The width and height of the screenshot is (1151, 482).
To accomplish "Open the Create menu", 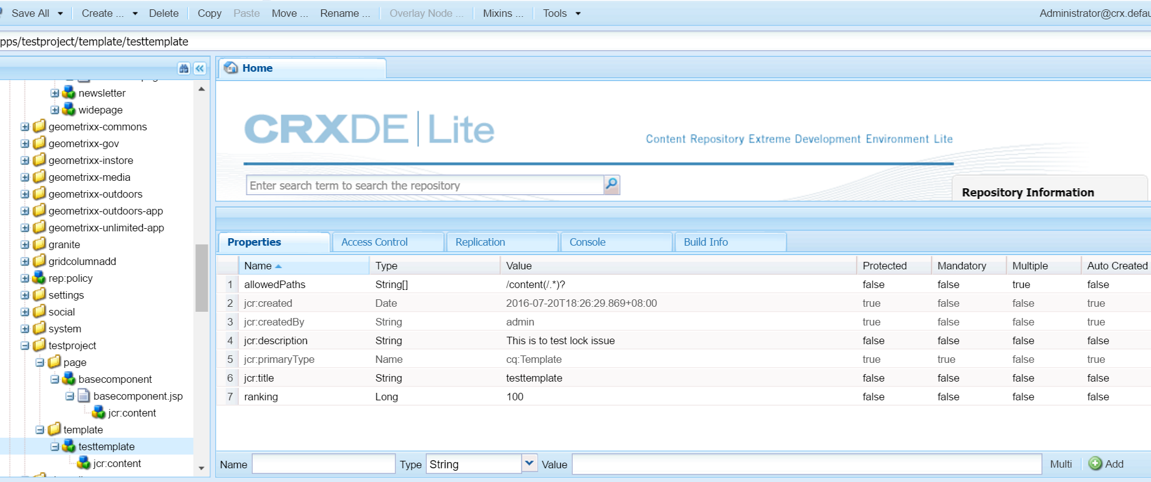I will tap(109, 13).
